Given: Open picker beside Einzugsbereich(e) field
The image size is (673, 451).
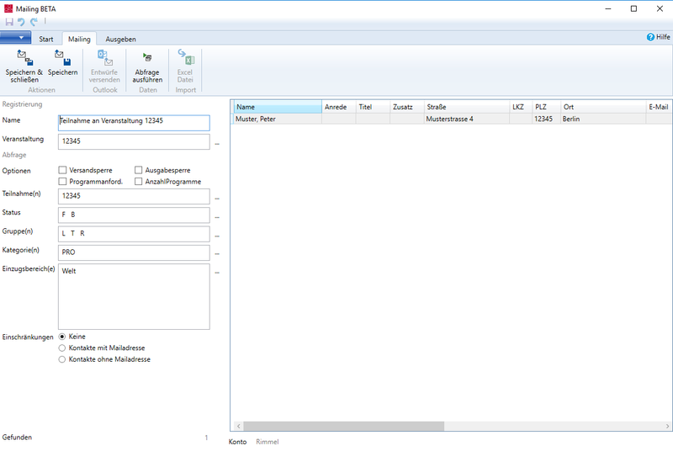Looking at the screenshot, I should click(x=217, y=273).
